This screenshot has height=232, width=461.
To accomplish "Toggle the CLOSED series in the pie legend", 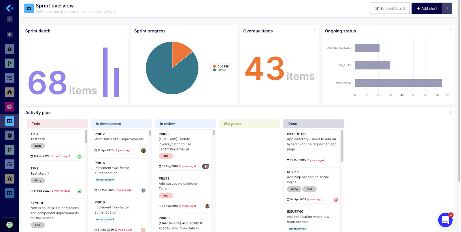I will (x=221, y=66).
